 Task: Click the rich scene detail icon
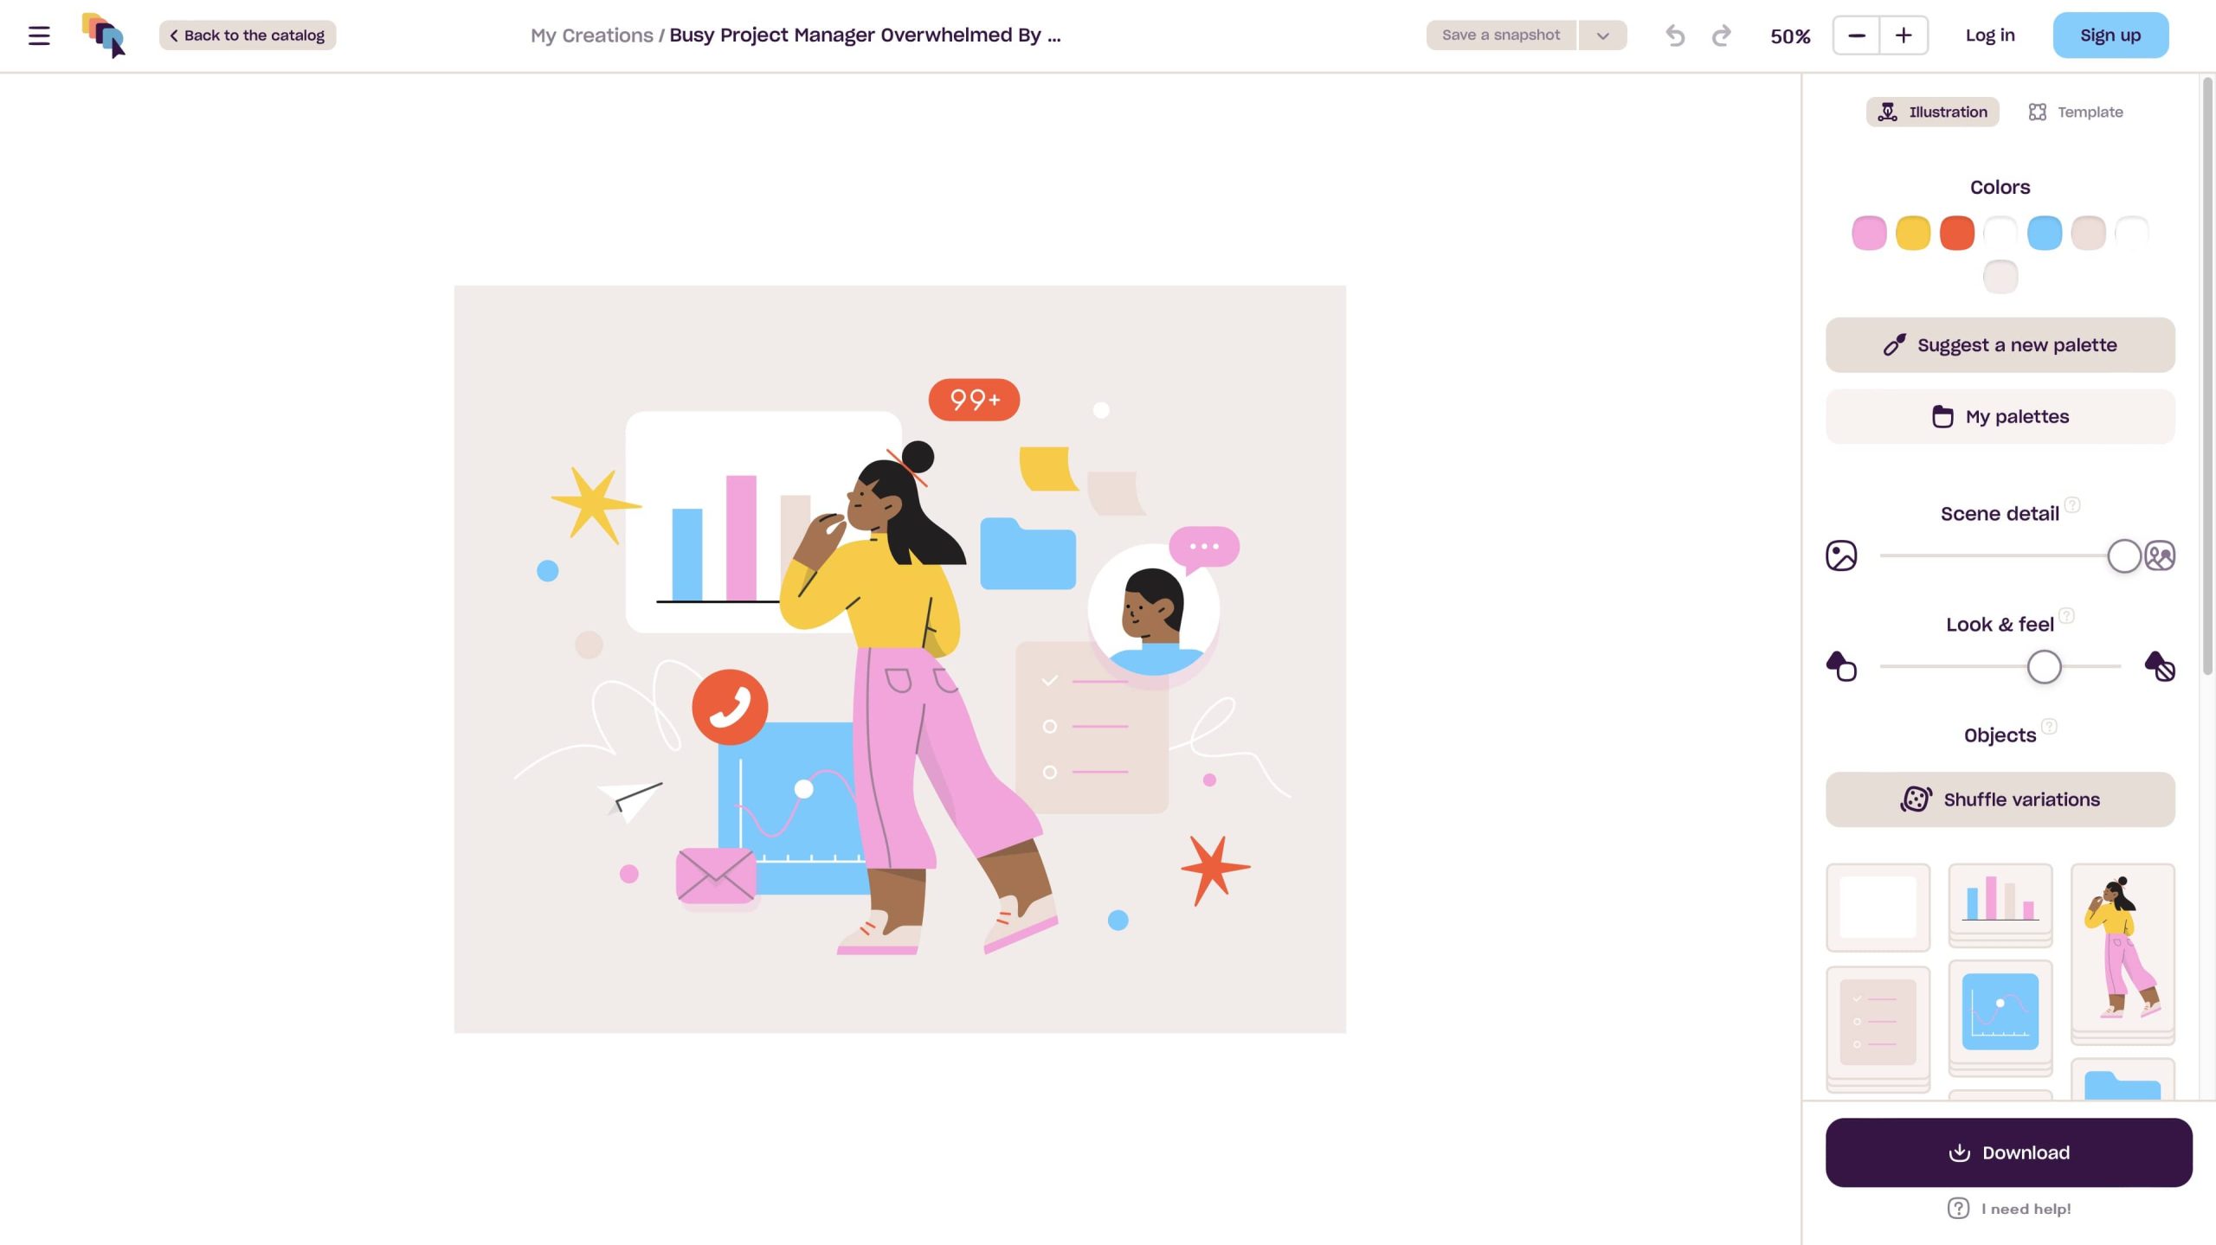(2160, 555)
